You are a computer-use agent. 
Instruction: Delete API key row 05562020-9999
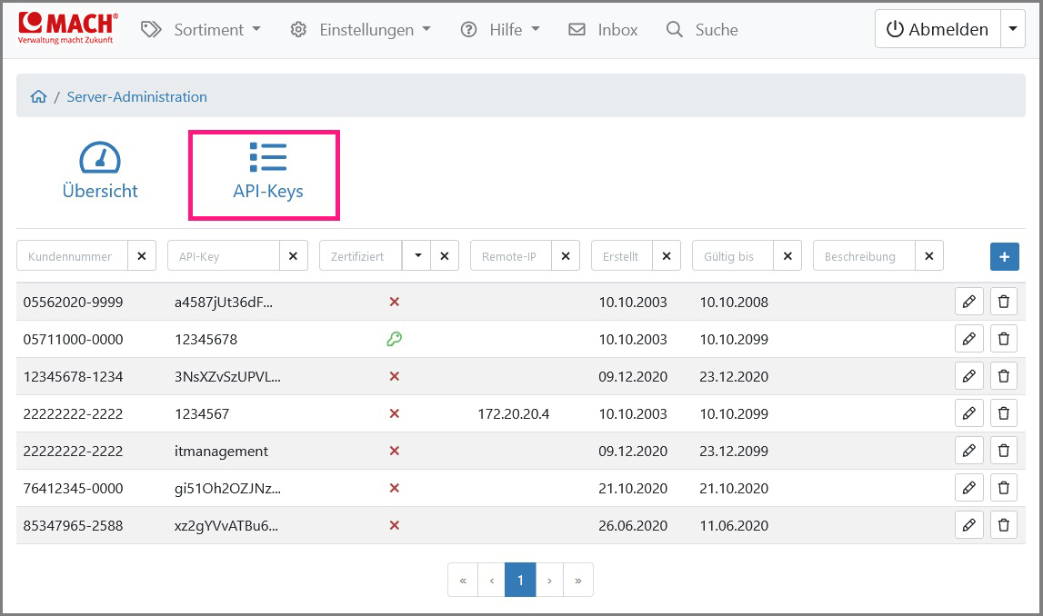click(x=1004, y=302)
